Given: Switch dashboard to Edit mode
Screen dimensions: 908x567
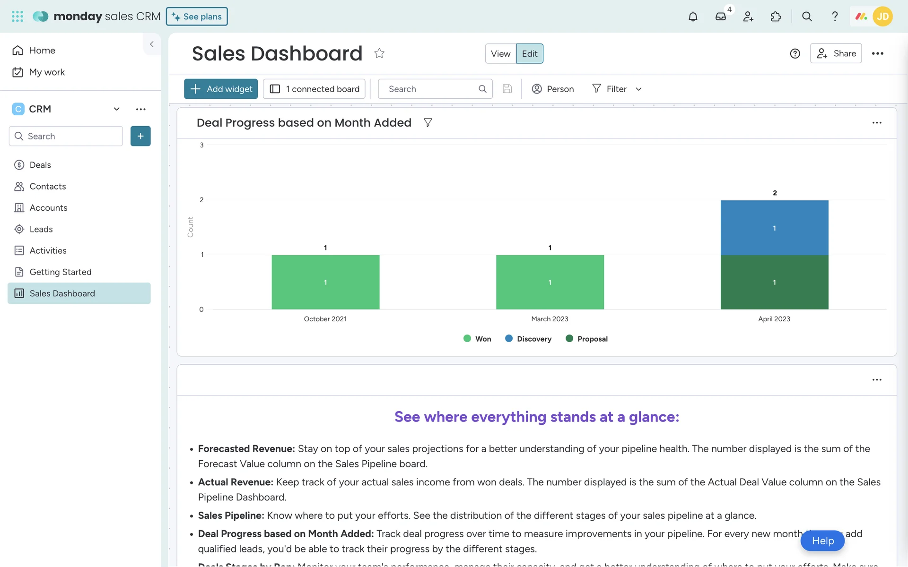Looking at the screenshot, I should 530,53.
